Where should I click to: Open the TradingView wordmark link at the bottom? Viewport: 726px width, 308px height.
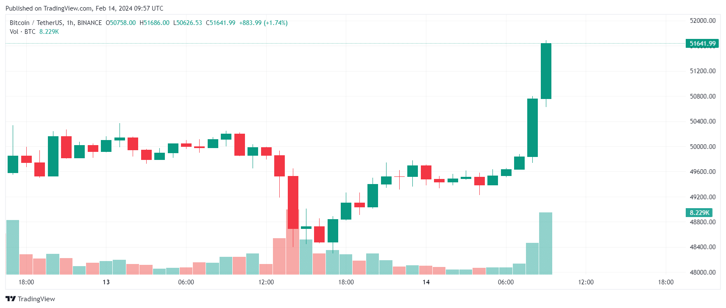[36, 299]
